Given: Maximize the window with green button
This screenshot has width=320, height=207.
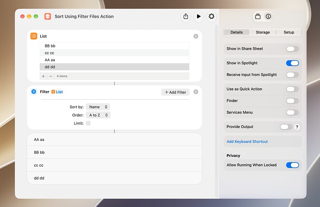Looking at the screenshot, I should coord(36,16).
